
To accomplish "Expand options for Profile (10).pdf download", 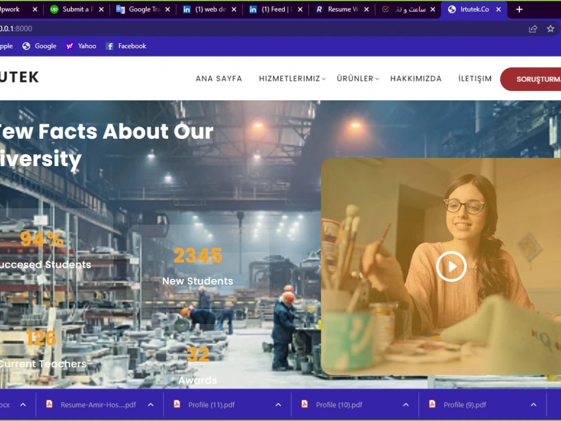I will [406, 405].
